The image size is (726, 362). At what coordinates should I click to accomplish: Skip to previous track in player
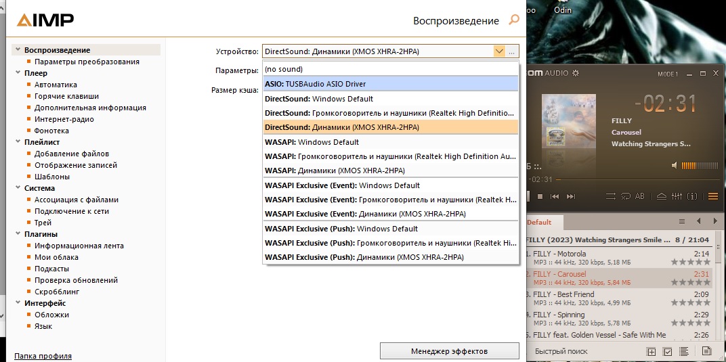point(554,196)
